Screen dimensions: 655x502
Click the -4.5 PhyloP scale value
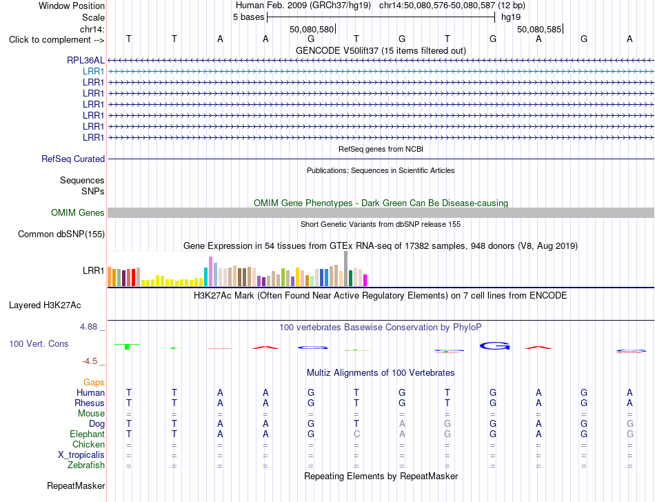(90, 361)
